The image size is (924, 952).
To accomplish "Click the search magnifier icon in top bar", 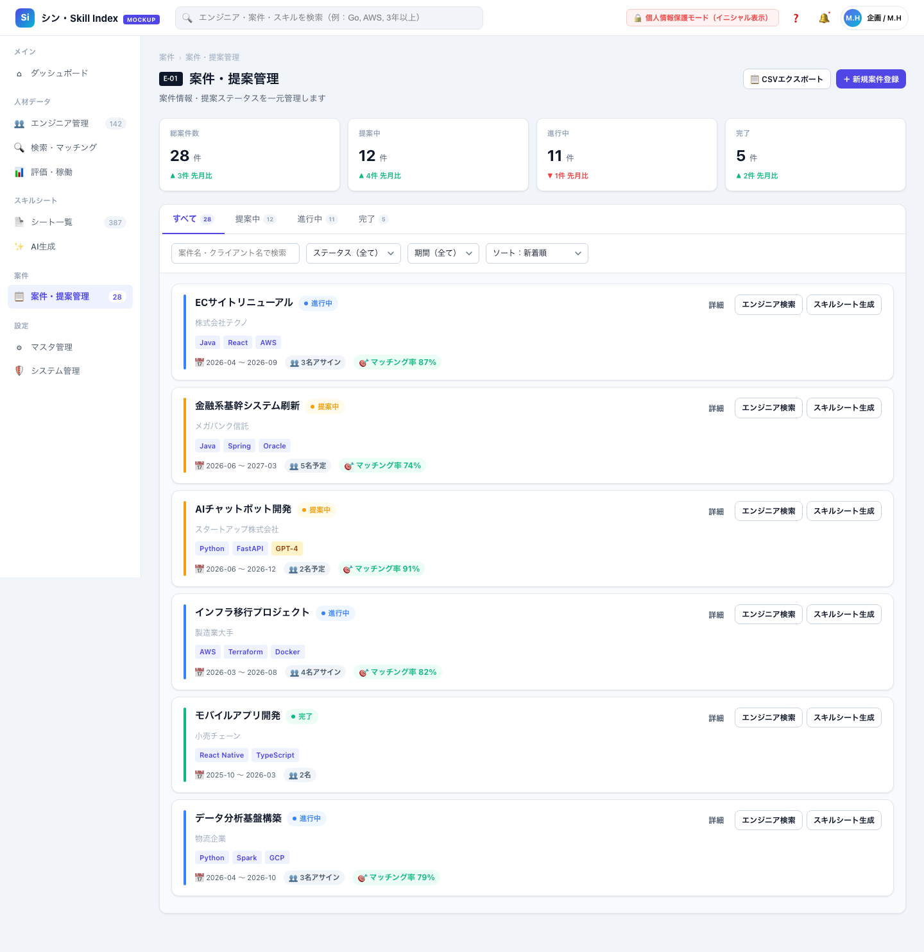I will 187,18.
